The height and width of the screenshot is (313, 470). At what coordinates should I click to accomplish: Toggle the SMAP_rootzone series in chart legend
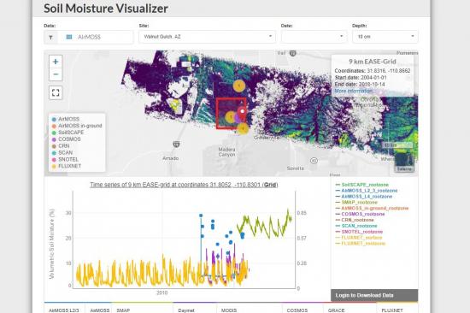[x=356, y=203]
